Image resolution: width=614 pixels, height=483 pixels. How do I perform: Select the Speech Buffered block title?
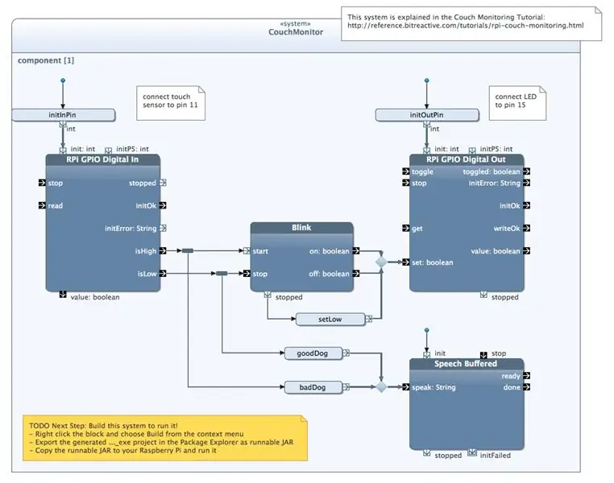(x=466, y=364)
